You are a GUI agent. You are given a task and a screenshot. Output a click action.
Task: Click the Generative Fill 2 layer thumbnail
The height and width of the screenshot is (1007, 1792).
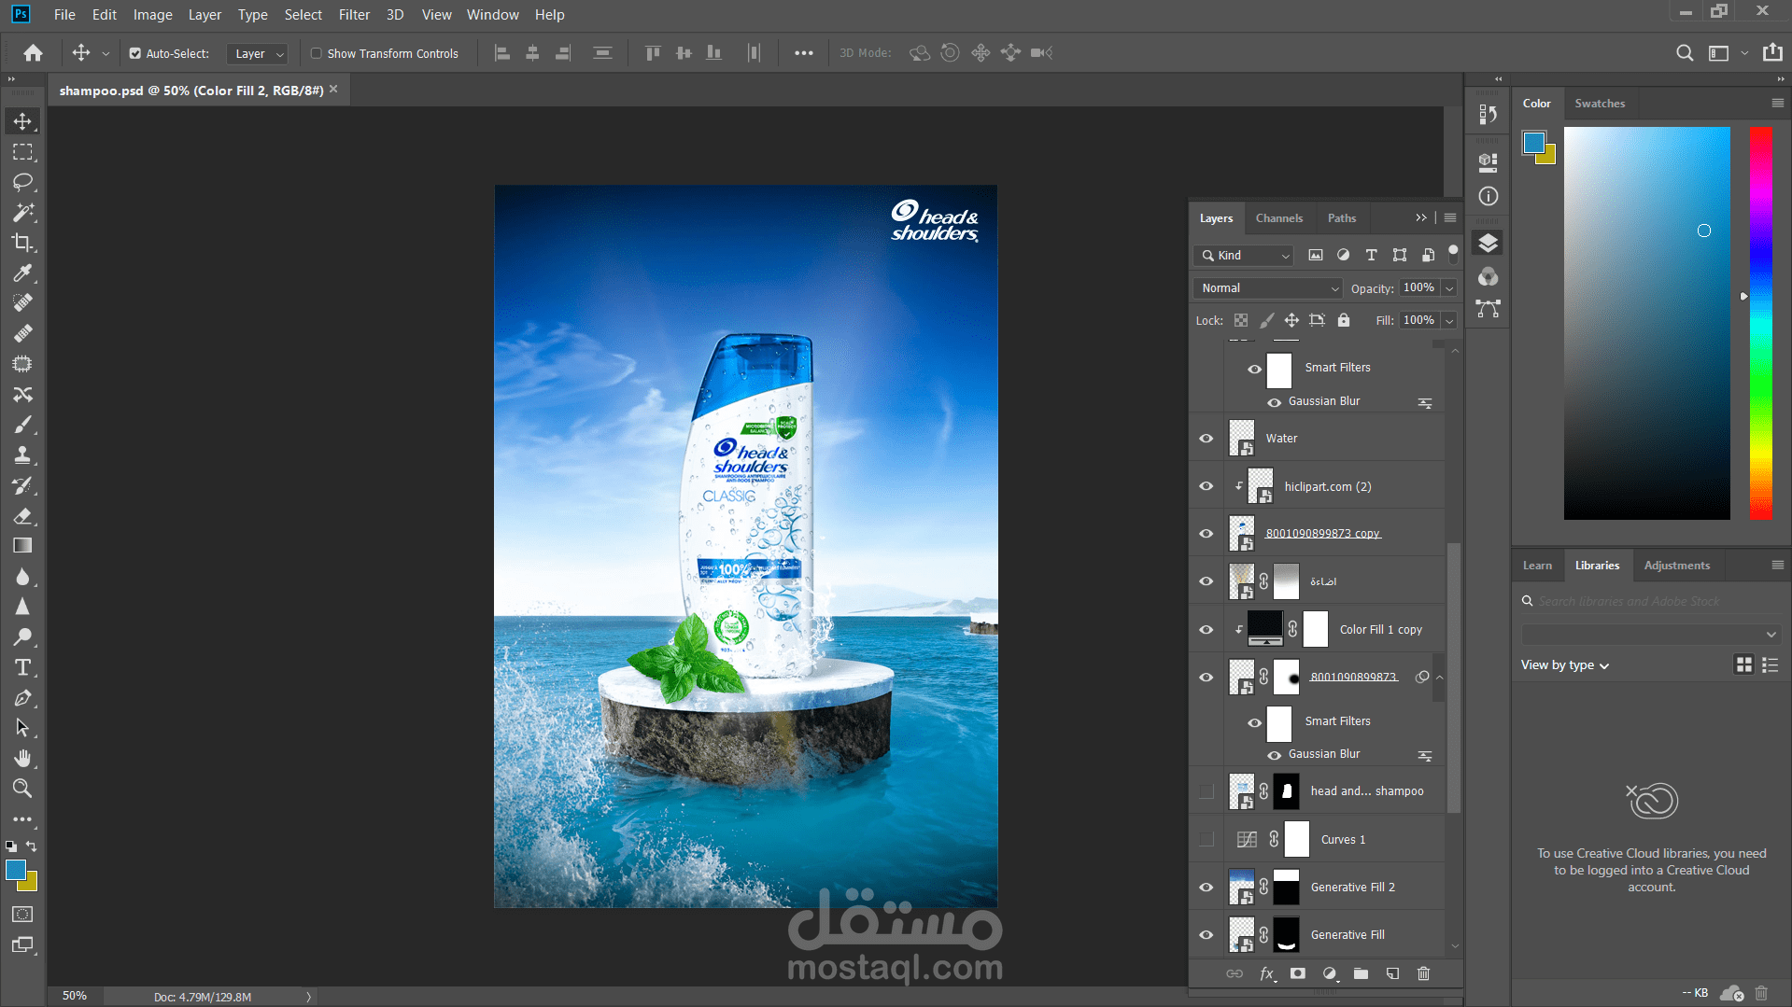pyautogui.click(x=1241, y=888)
